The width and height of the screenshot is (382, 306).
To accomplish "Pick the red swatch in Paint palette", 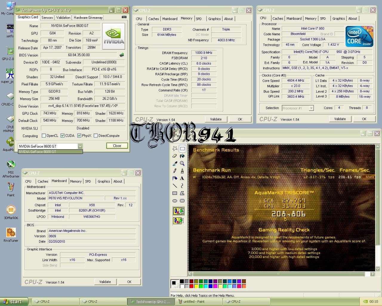I will 191,286.
